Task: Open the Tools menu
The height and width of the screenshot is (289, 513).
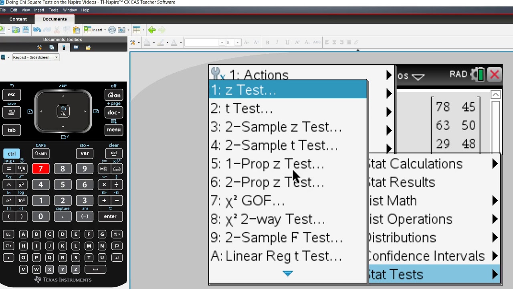Action: 53,10
